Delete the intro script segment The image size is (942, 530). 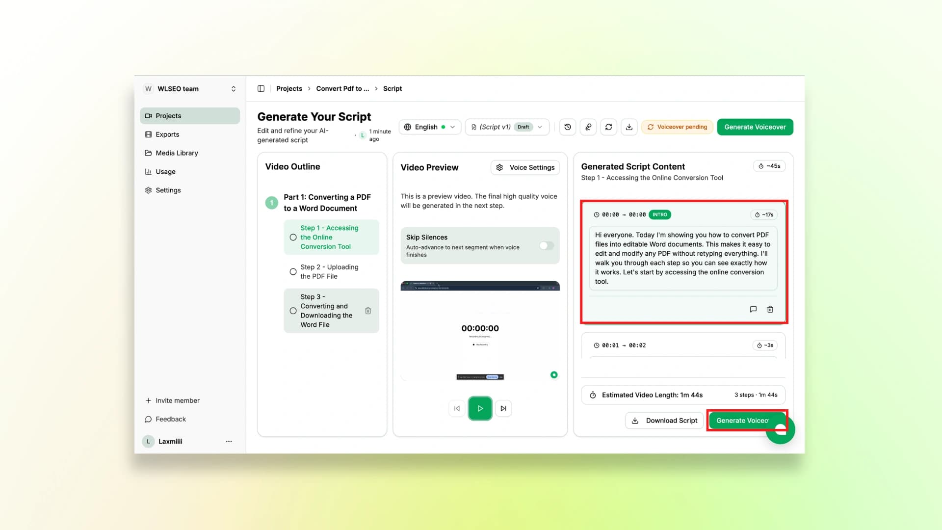point(770,309)
